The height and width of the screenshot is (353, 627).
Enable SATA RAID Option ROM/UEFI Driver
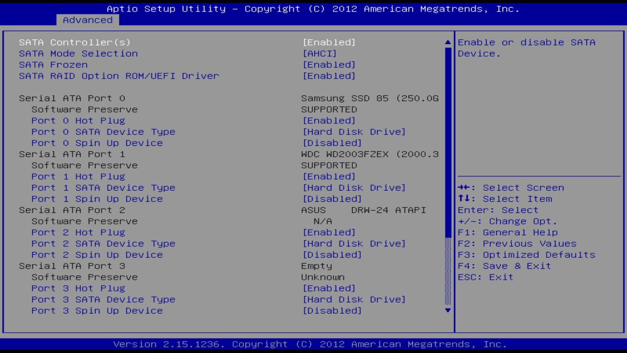tap(119, 76)
